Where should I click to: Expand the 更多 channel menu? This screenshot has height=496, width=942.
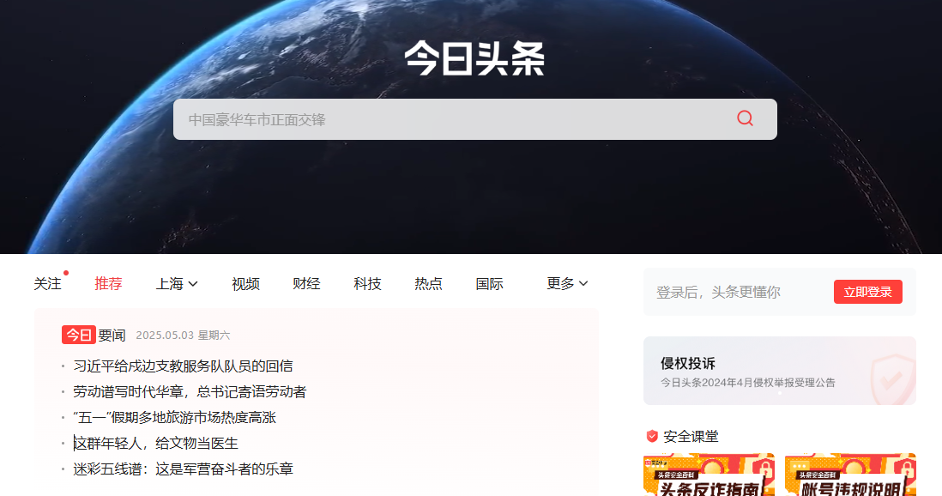pos(566,283)
